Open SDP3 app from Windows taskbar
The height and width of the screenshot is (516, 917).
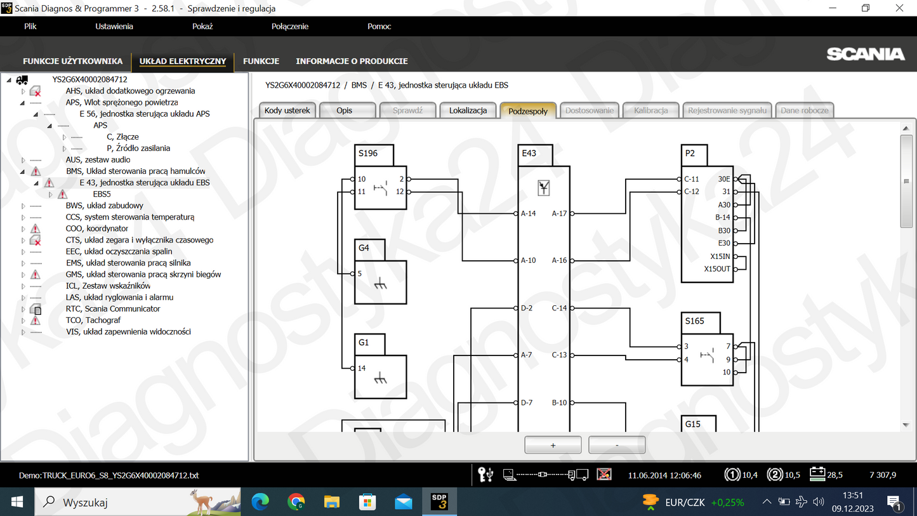pyautogui.click(x=439, y=502)
